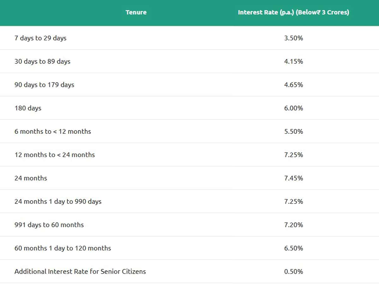
Task: Select 60 months 1 day to 120 months
Action: (63, 248)
